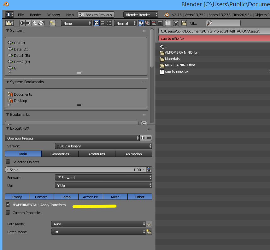The image size is (270, 250).
Task: Sort files alphabetically
Action: pos(141,23)
